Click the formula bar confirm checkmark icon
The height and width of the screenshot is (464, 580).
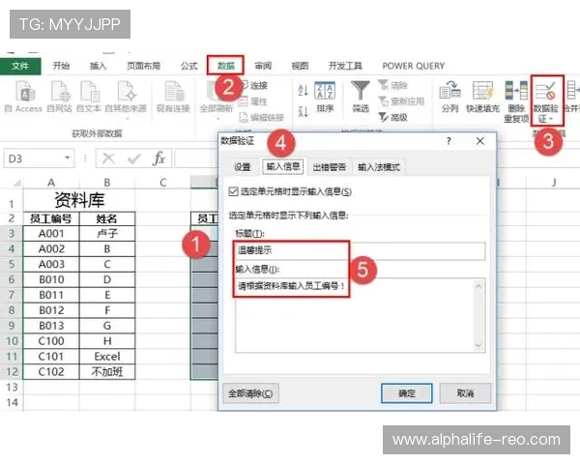coord(134,159)
